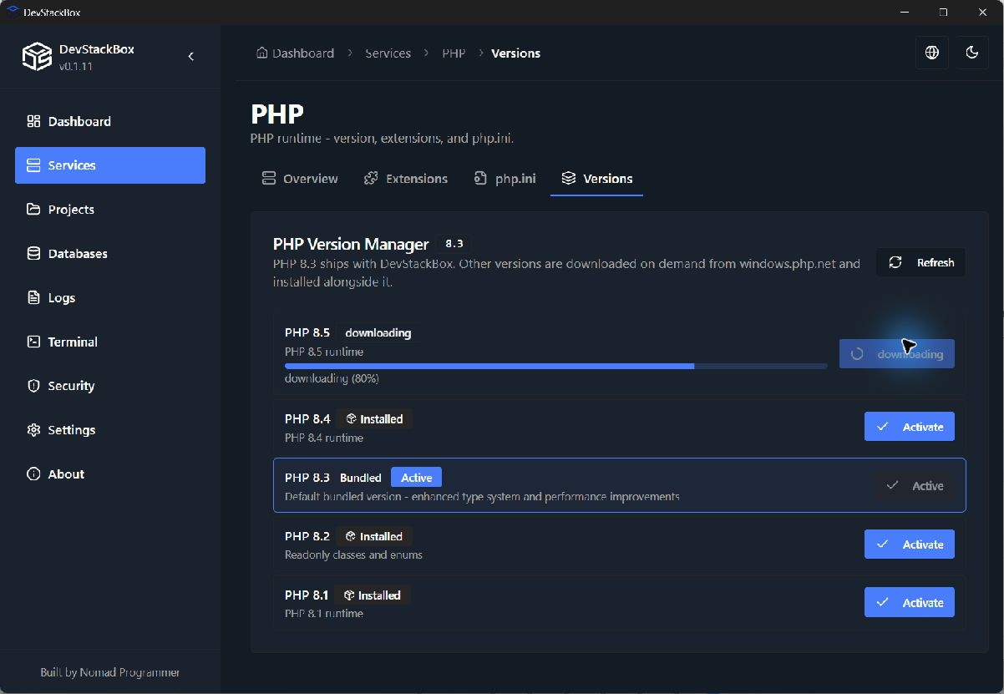Collapse the sidebar with the chevron arrow
The image size is (1004, 694).
pyautogui.click(x=191, y=56)
